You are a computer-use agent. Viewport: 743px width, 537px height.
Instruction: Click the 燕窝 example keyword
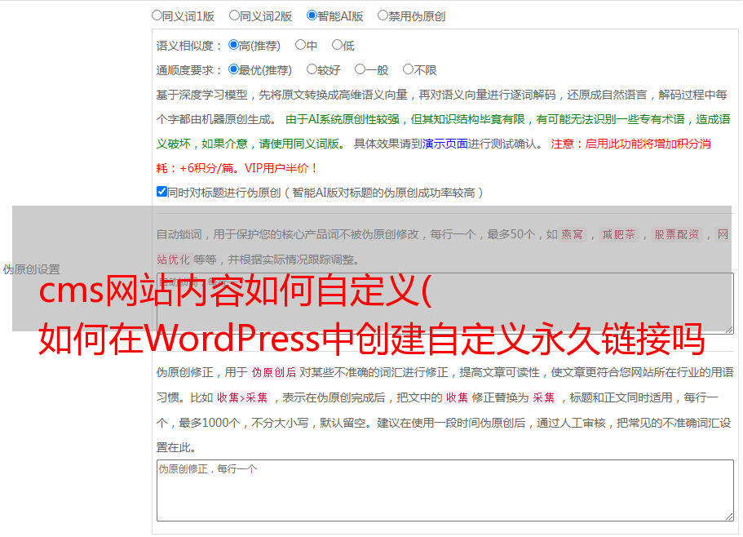572,234
